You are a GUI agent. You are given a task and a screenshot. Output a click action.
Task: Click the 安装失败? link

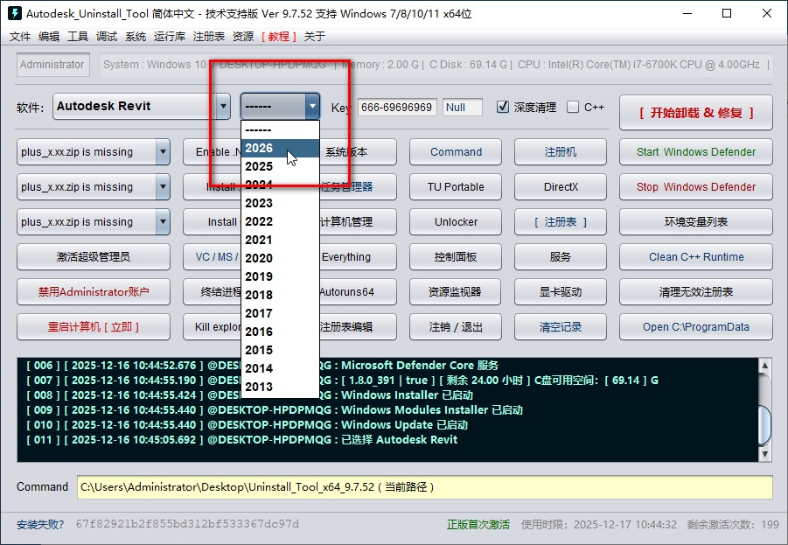point(40,524)
